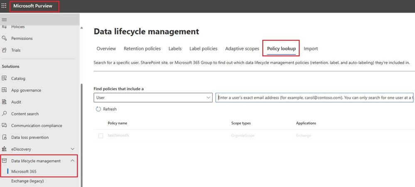Check the test1month policy checkbox

(101, 135)
